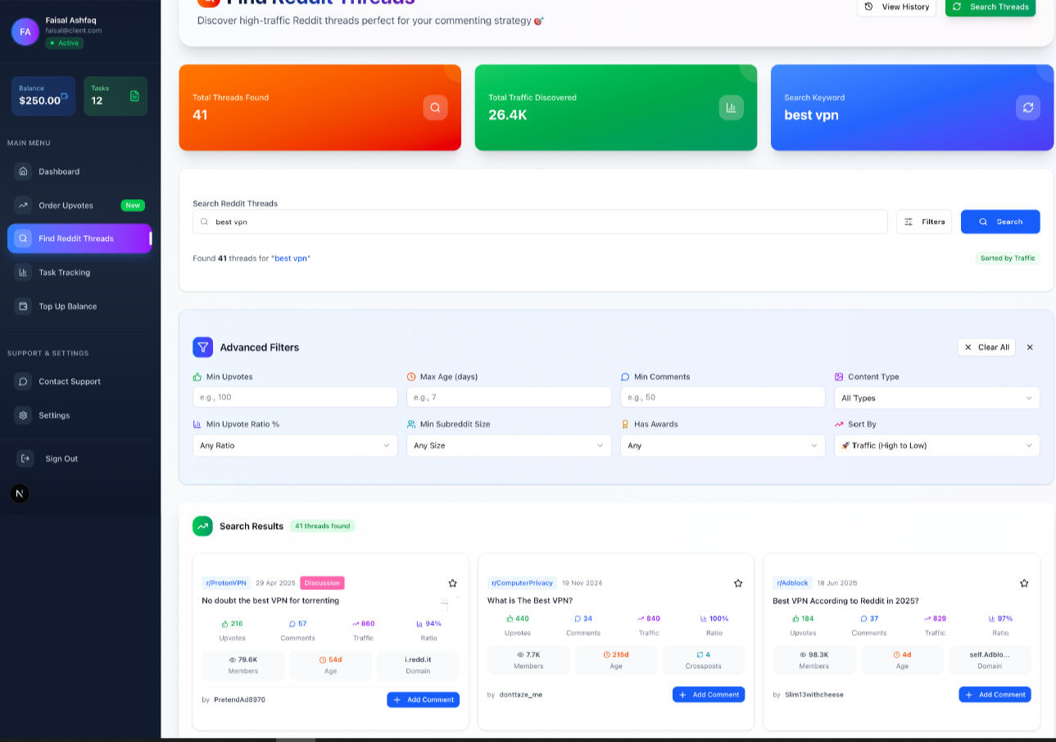Go to Order Upvotes menu item

[x=66, y=205]
